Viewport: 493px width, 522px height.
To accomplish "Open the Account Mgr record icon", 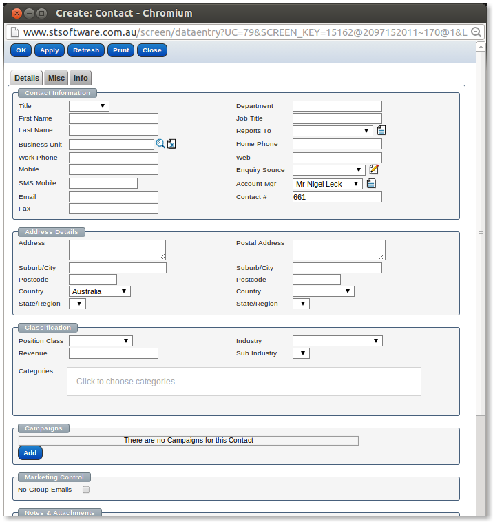I will point(371,183).
